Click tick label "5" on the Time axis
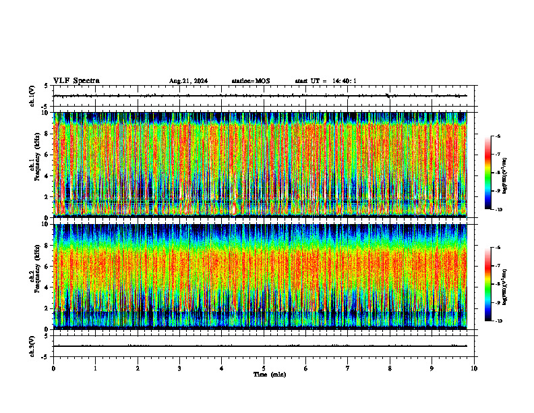This screenshot has width=534, height=413. pyautogui.click(x=264, y=368)
